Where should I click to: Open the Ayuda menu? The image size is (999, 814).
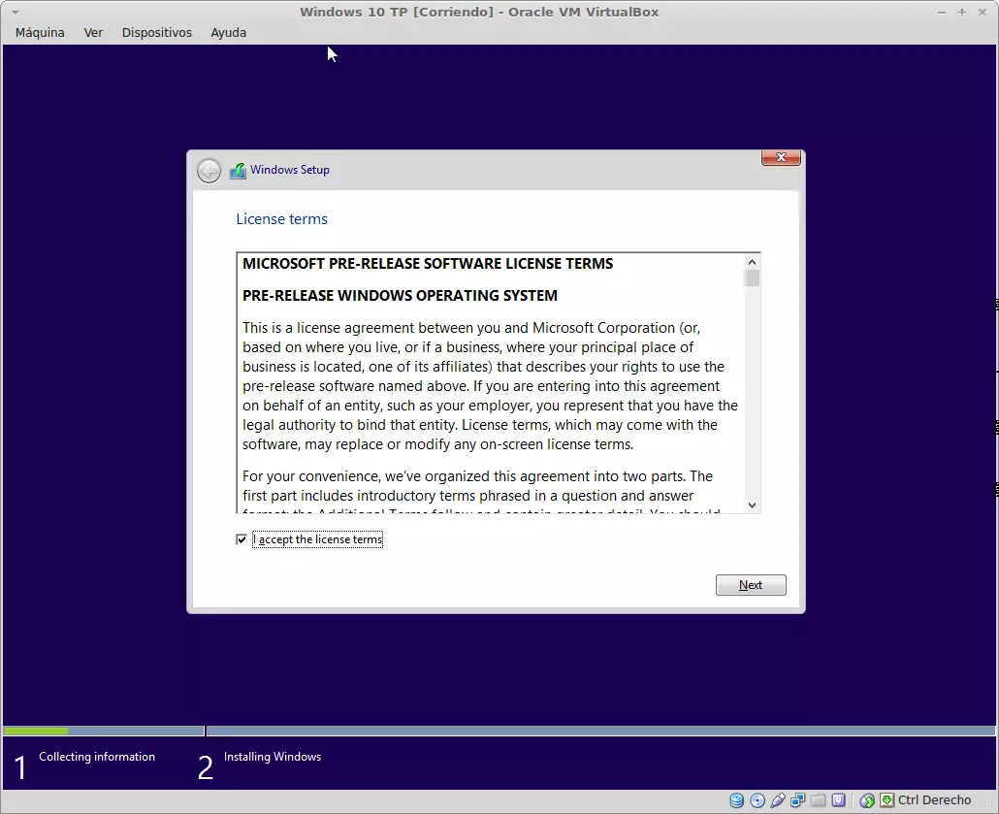tap(228, 32)
